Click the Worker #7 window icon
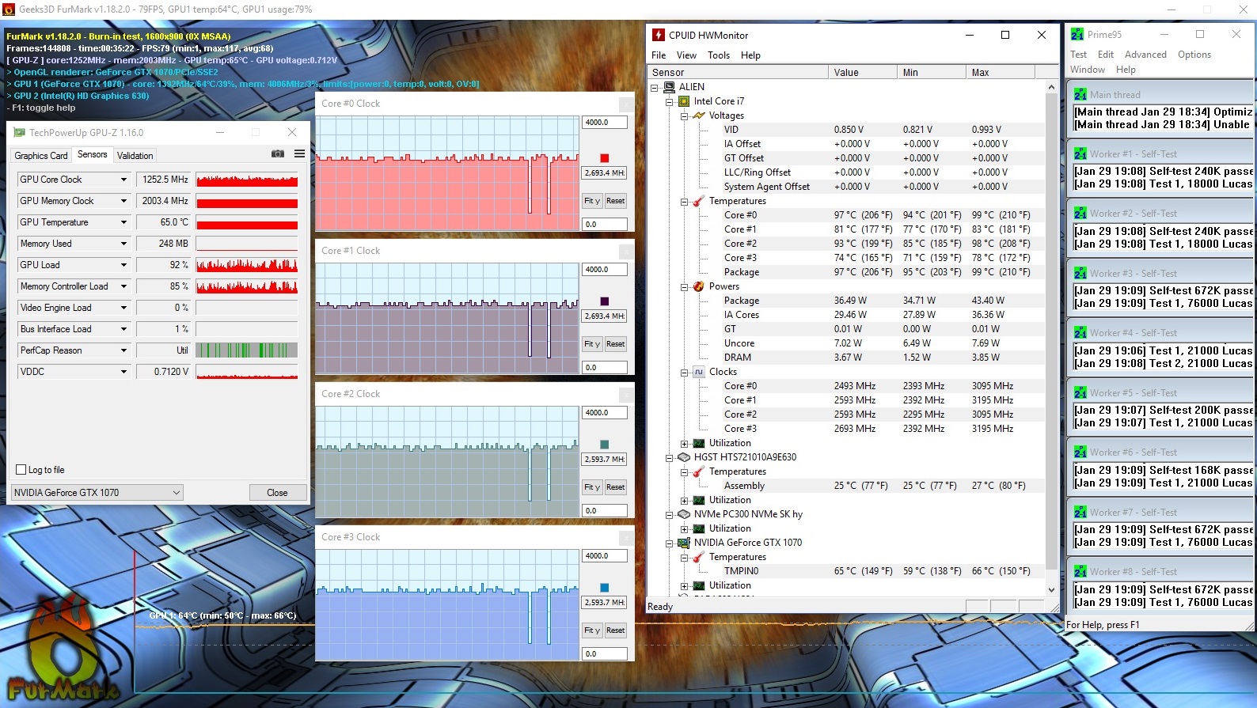The width and height of the screenshot is (1257, 708). click(x=1080, y=512)
